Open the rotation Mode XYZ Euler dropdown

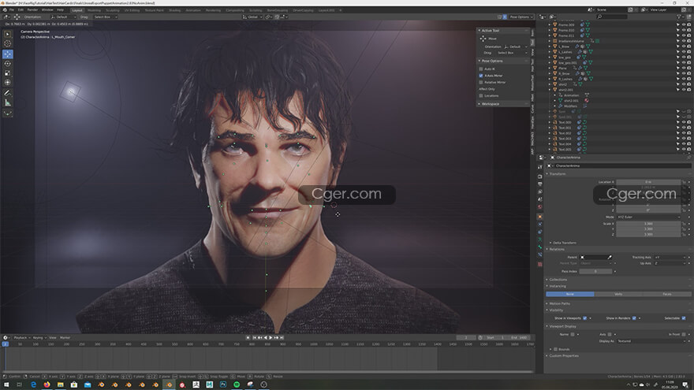click(648, 217)
